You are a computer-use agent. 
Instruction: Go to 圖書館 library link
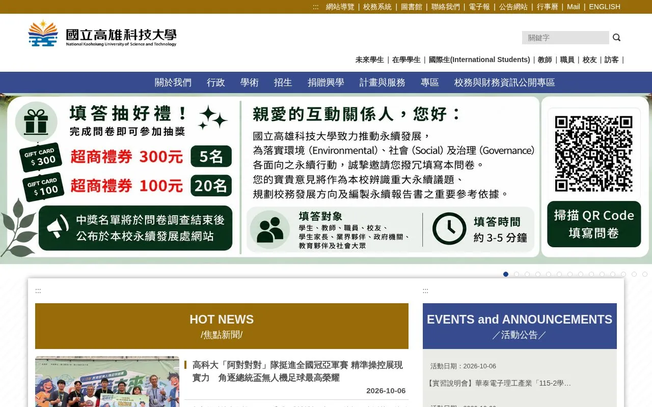tap(412, 7)
